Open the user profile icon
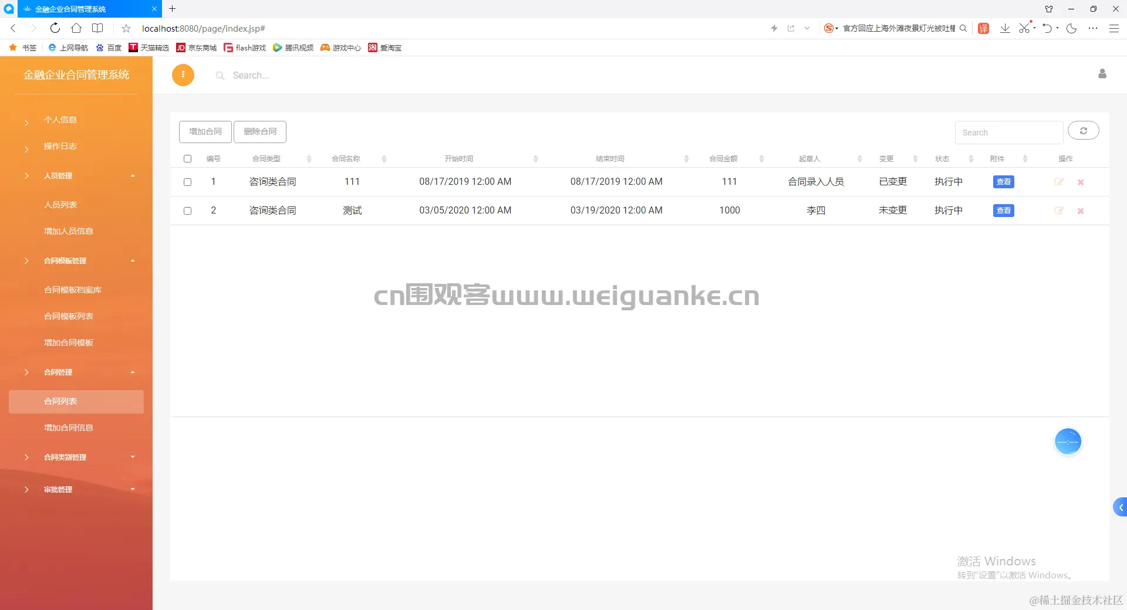 (1102, 74)
